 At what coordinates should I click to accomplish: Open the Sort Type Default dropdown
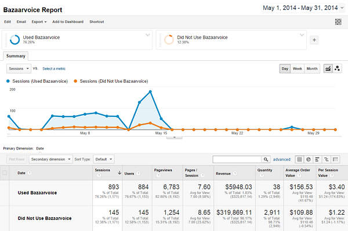[x=104, y=159]
